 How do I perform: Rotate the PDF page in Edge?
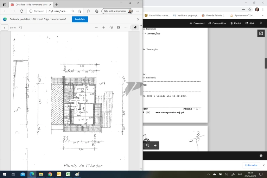(111, 27)
